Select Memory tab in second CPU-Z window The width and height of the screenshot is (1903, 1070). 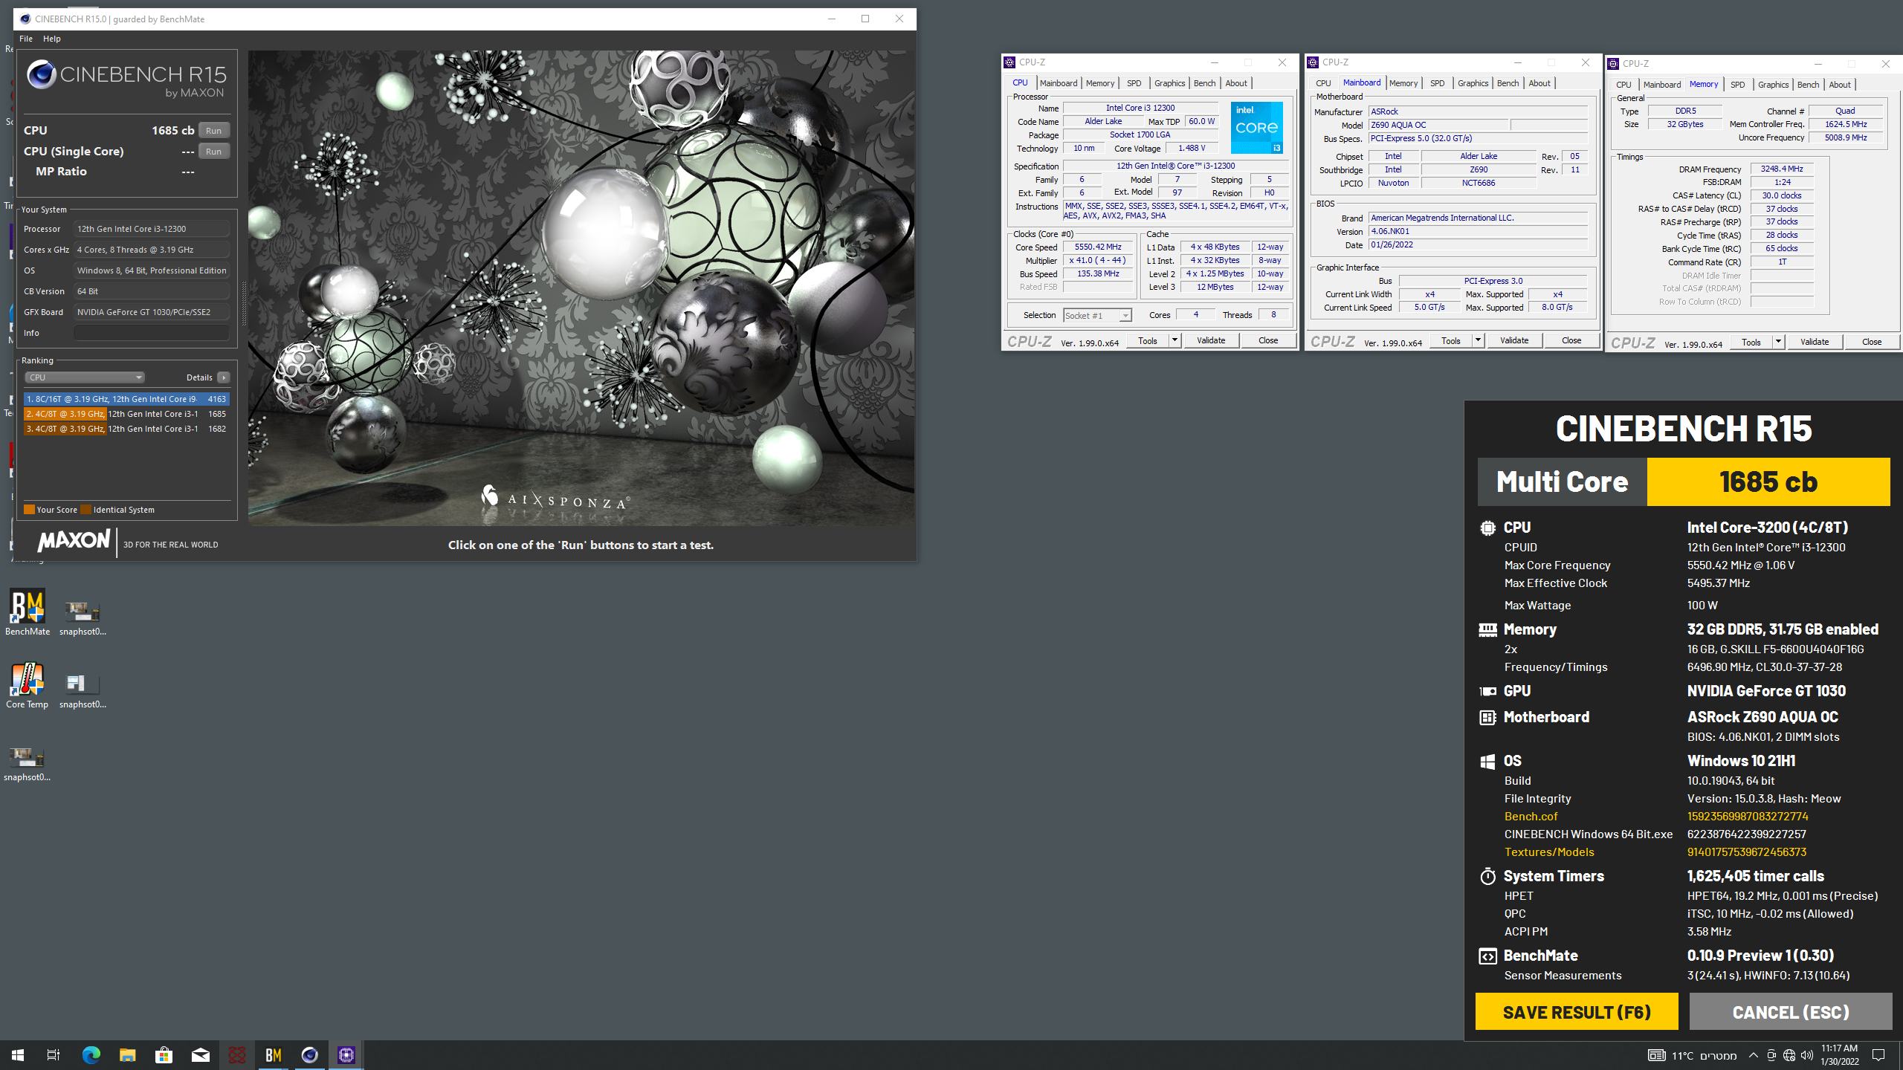click(x=1403, y=83)
